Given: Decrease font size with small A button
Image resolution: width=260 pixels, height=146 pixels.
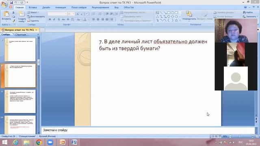Looking at the screenshot, I should pos(82,14).
